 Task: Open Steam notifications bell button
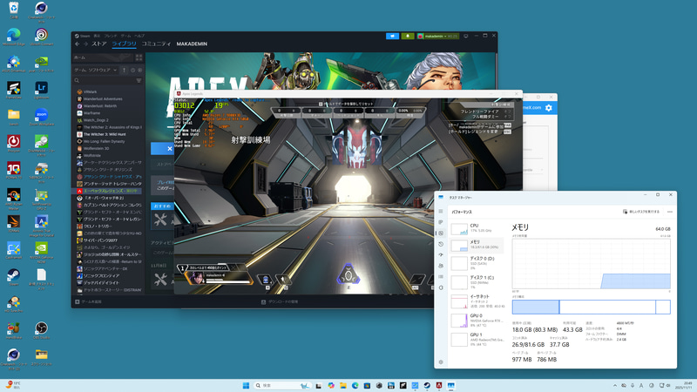[407, 36]
